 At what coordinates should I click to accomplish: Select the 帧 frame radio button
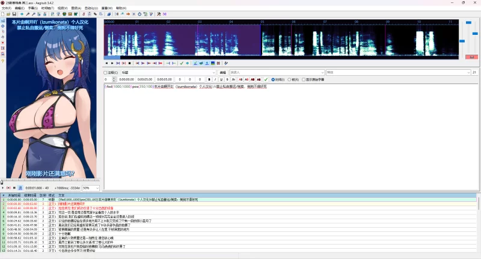click(x=289, y=79)
